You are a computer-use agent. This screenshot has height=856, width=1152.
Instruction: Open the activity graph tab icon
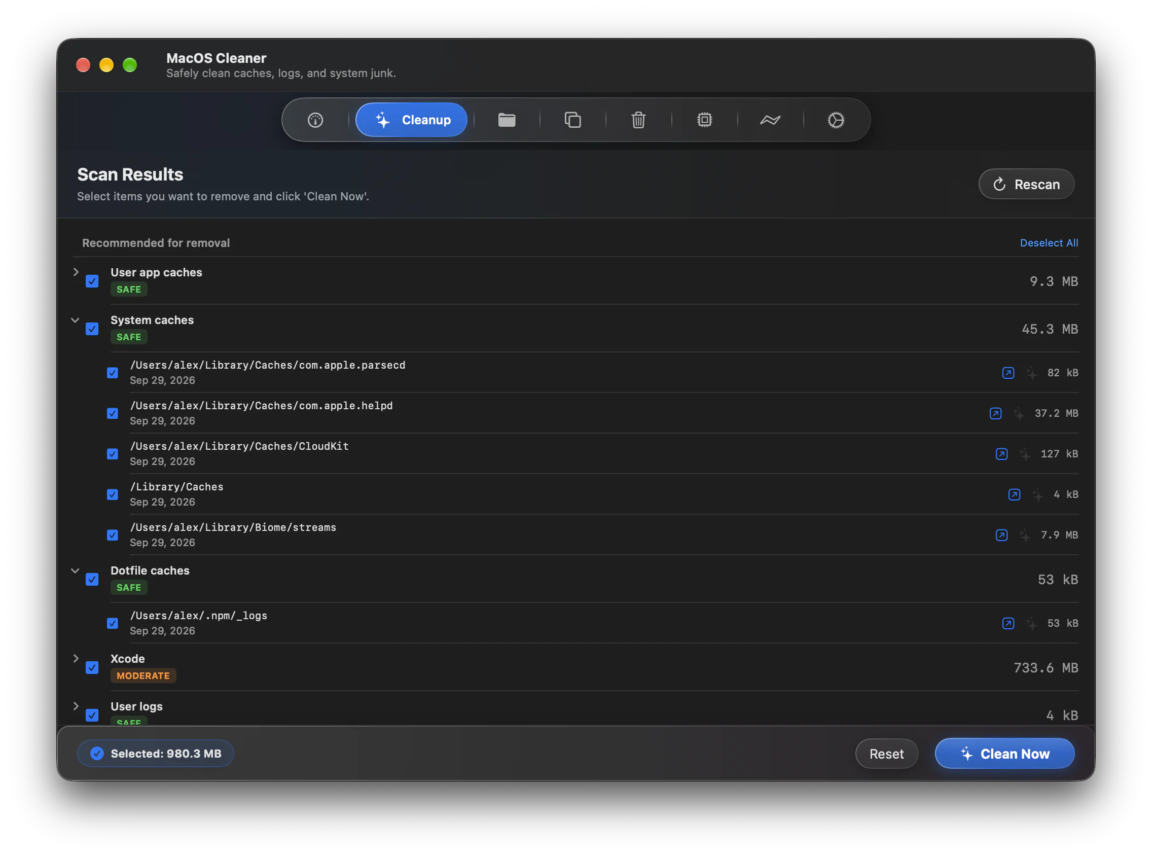click(770, 120)
